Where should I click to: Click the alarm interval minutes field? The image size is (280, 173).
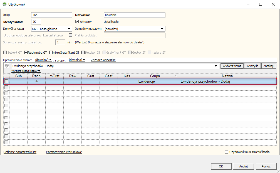60,42
